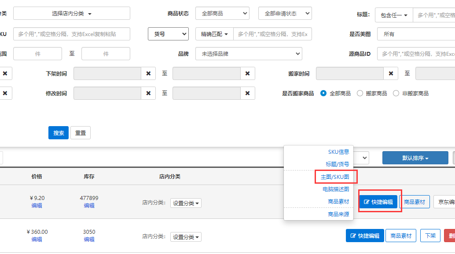Select the 搬家商品 radio button
This screenshot has width=455, height=254.
pyautogui.click(x=360, y=93)
